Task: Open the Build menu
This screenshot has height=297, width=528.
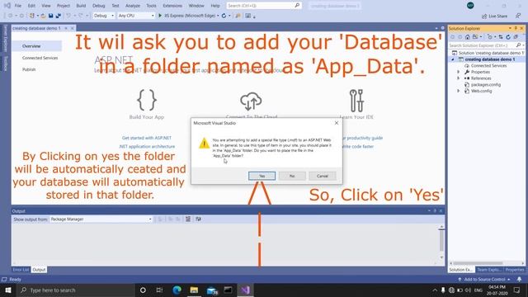Action: tap(81, 6)
